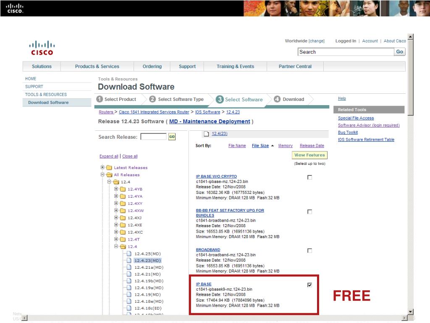The height and width of the screenshot is (323, 430).
Task: Expand the 12.4XY tree node
Action: [116, 203]
